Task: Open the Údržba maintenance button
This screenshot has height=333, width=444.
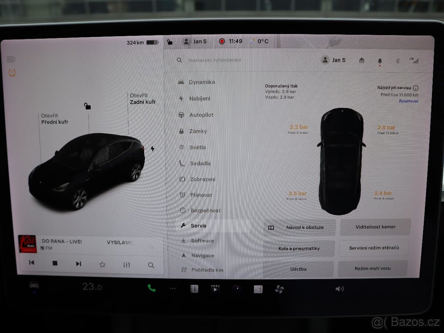Action: point(298,269)
